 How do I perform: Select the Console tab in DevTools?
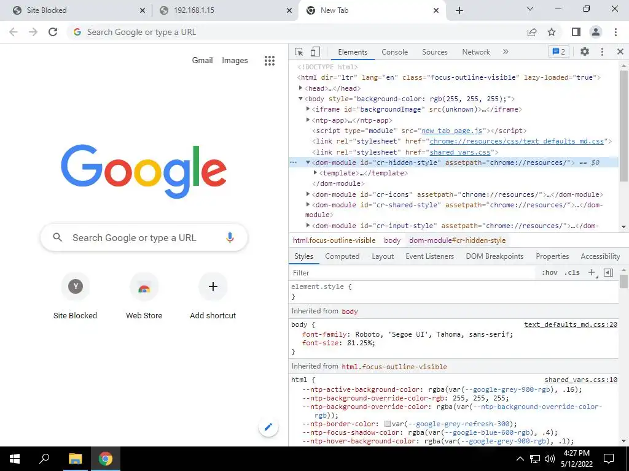(x=395, y=52)
